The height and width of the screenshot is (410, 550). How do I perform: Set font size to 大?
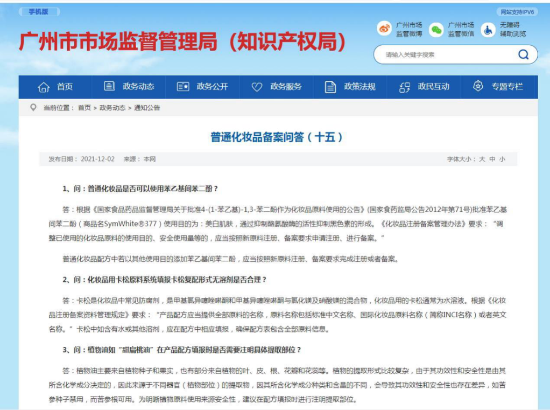[482, 159]
